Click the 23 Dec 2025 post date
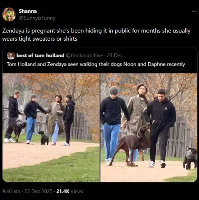Image resolution: width=199 pixels, height=200 pixels. tap(38, 191)
